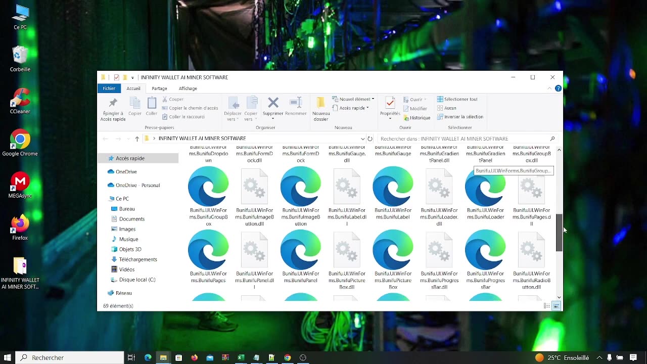Click the Supprimer red X icon
This screenshot has height=364, width=647.
pyautogui.click(x=273, y=103)
